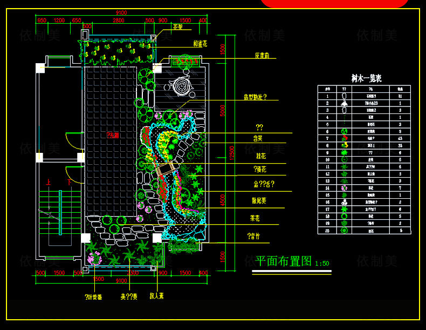Screen dimensions: 426x330
Task: Click the 桂花 plant label
Action: pos(262,156)
